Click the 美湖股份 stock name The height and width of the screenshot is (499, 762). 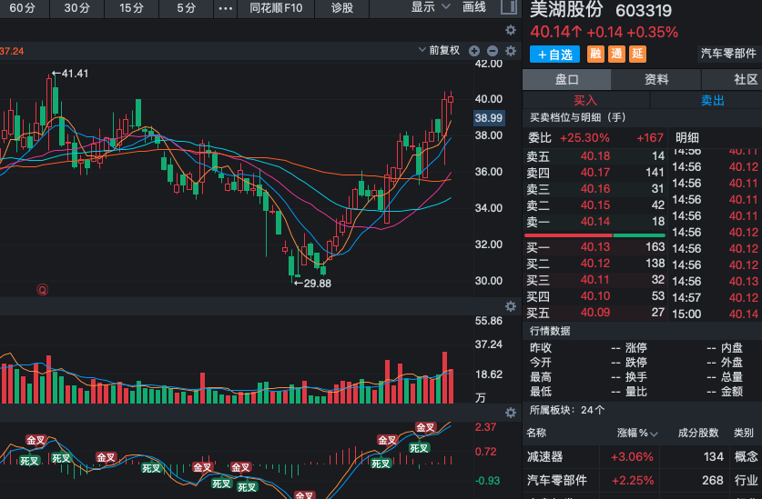566,9
